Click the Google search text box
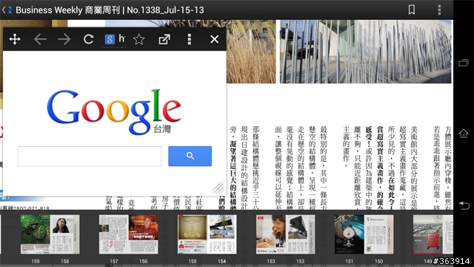This screenshot has height=267, width=474. tap(90, 156)
